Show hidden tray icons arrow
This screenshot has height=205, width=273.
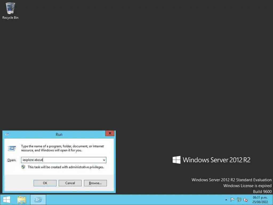(x=226, y=200)
